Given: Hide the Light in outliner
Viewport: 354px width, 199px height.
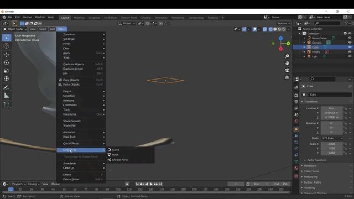Looking at the screenshot, I should (350, 56).
